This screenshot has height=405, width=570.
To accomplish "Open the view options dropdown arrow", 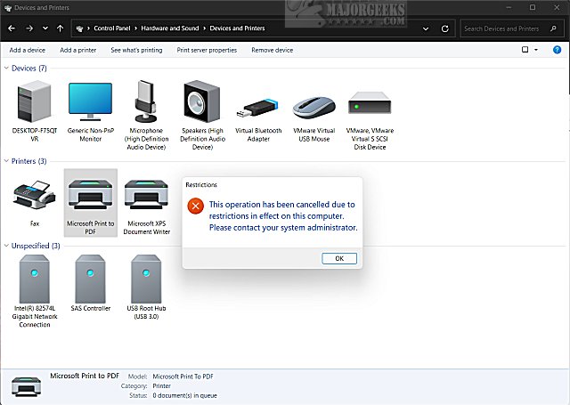I will coord(536,50).
